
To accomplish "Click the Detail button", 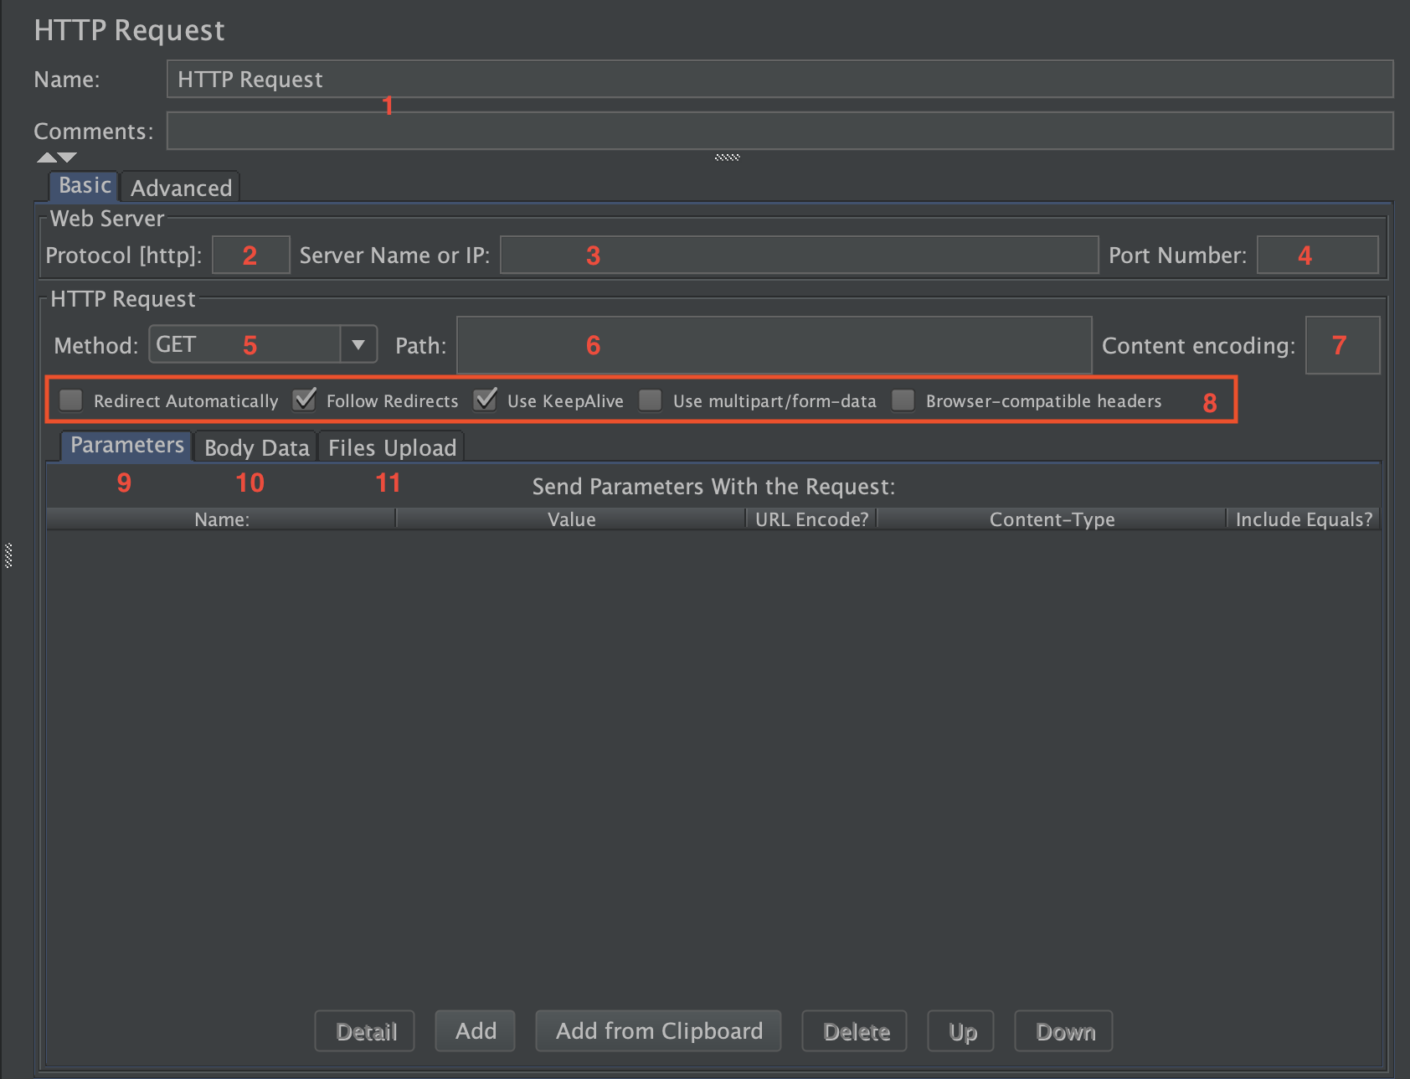I will click(x=366, y=1030).
